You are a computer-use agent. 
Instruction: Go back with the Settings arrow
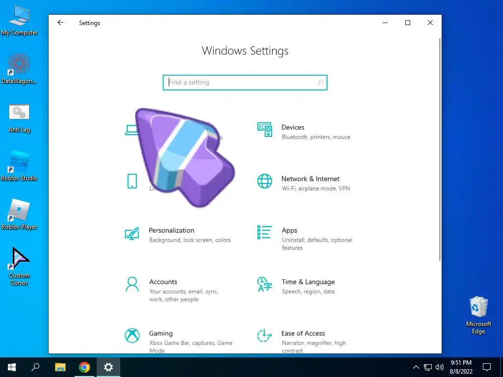tap(60, 23)
